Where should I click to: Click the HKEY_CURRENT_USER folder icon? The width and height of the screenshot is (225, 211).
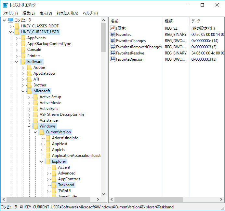pos(17,32)
